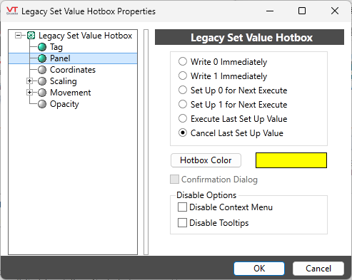
Task: Click the Legacy Set Value Hotbox header banner
Action: 249,37
